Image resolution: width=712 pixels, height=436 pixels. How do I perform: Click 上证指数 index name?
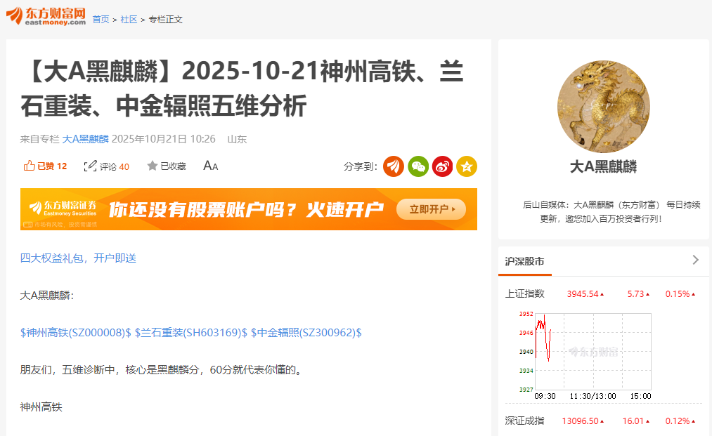coord(525,293)
